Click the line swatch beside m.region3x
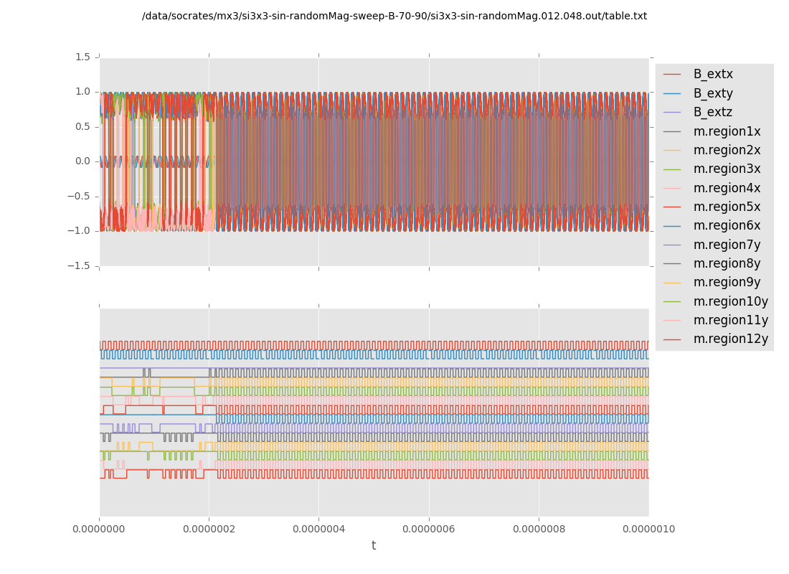Viewport: 789px width, 574px height. coord(672,169)
